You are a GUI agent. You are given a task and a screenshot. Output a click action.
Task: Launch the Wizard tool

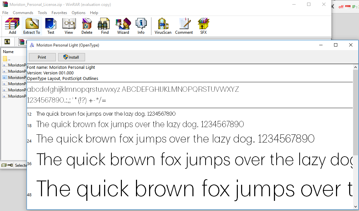123,26
